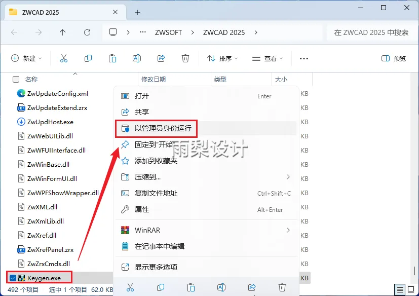Select Show more options (显示更多选项)
Image resolution: width=419 pixels, height=296 pixels.
click(206, 267)
